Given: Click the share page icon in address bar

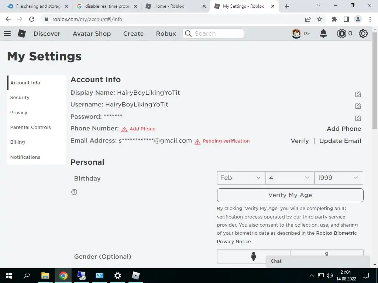Looking at the screenshot, I should [308, 19].
